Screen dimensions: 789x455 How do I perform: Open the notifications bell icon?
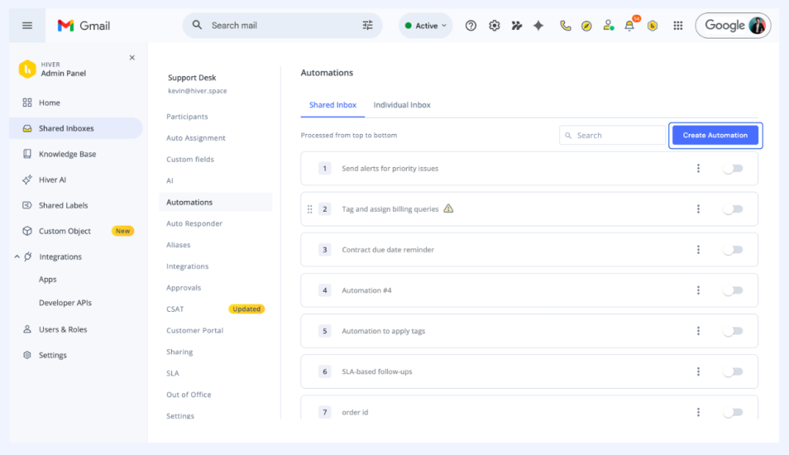[x=630, y=25]
